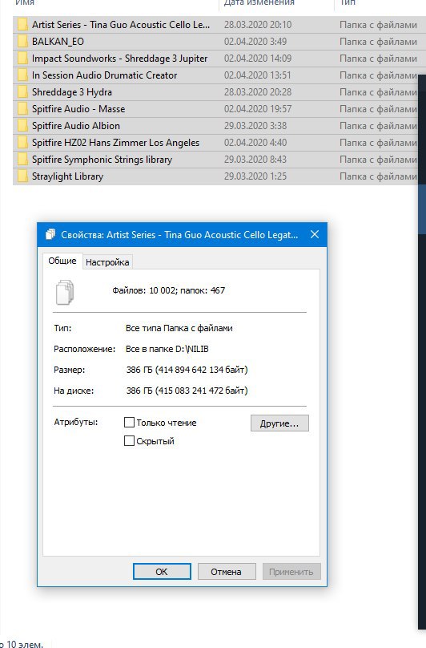Viewport: 426px width, 648px height.
Task: Click the Shreddage 3 Hydra name
Action: point(72,92)
